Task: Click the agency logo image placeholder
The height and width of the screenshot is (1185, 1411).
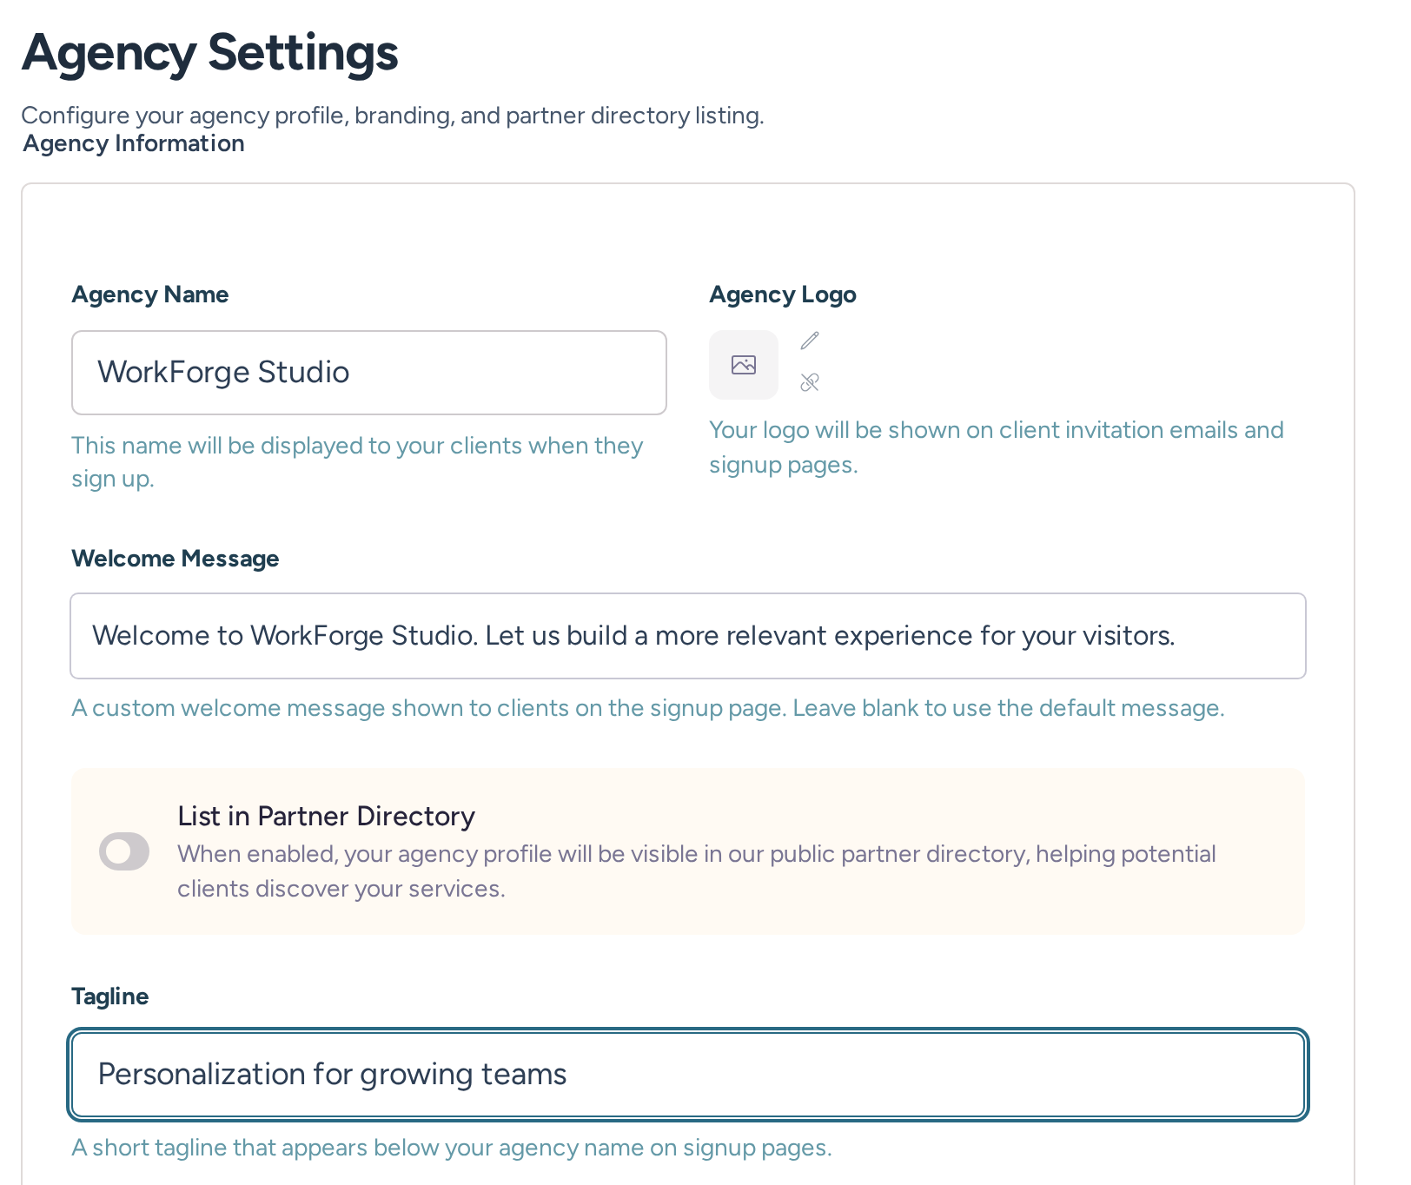Action: coord(744,365)
